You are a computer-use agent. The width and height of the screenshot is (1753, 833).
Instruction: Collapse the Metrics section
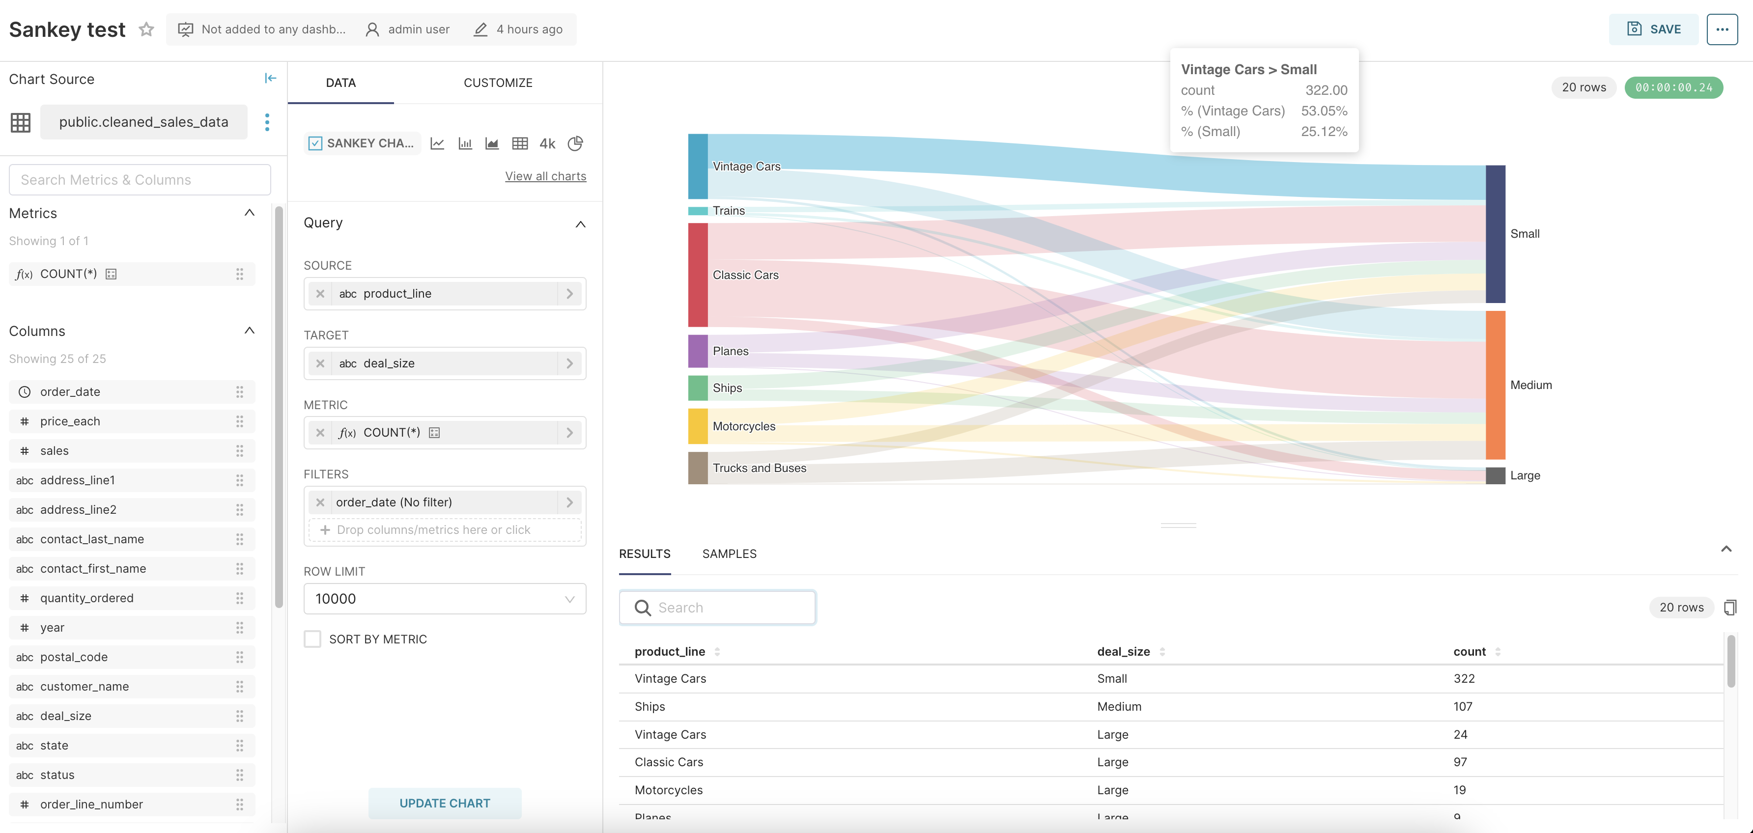(249, 213)
